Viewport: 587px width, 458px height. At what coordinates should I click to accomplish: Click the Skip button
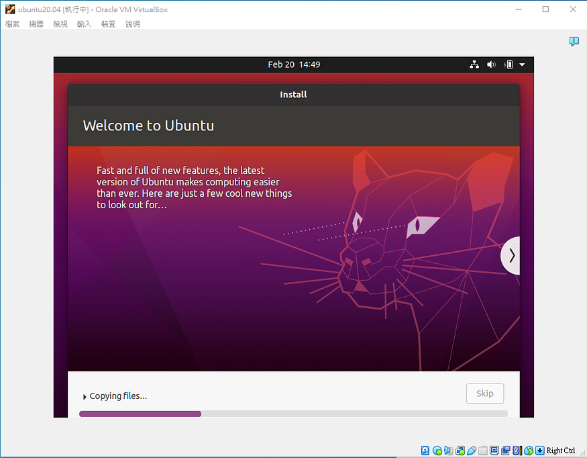[x=485, y=393]
